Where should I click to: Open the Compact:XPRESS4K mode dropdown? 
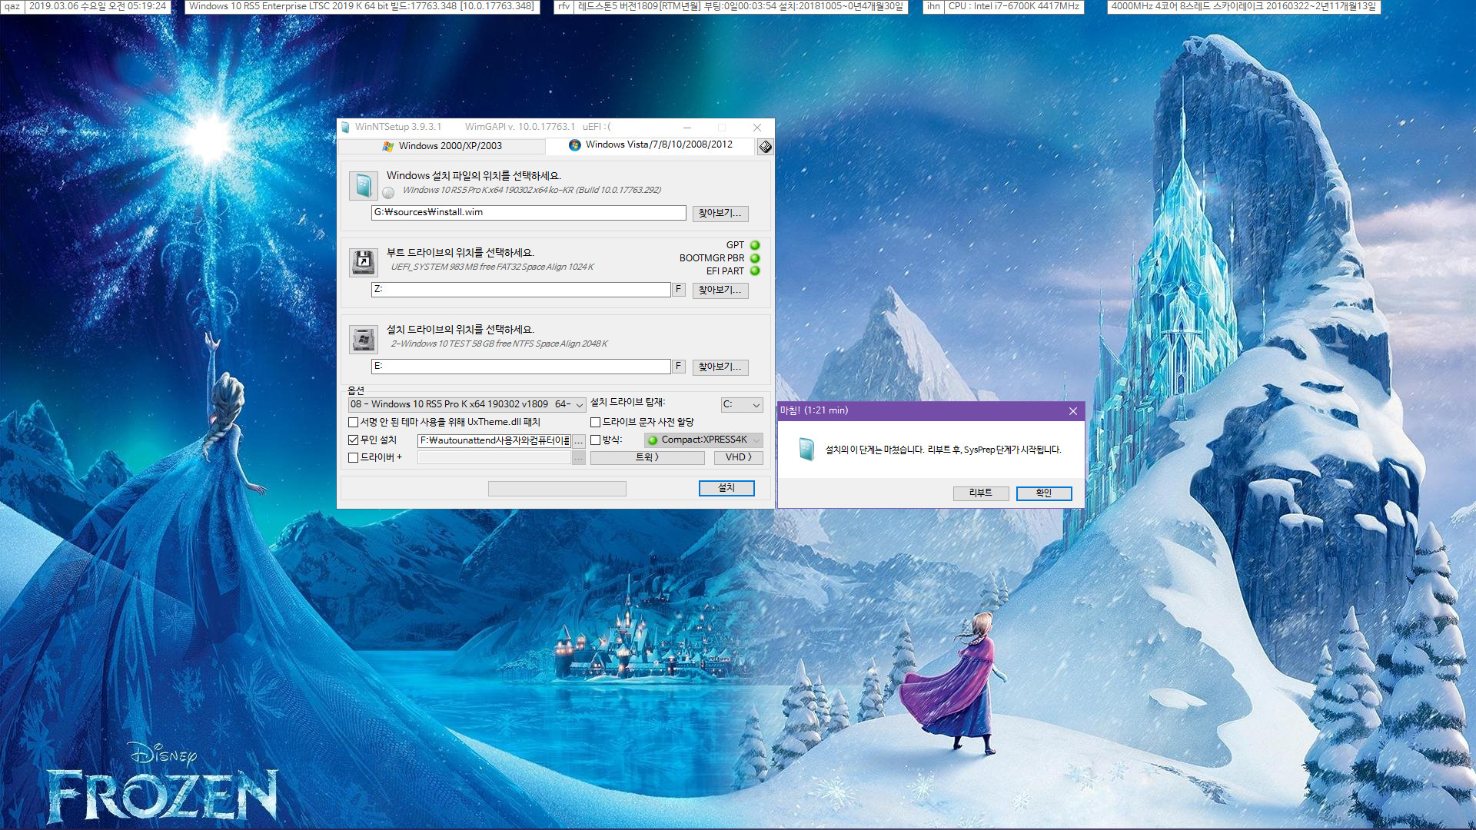703,440
